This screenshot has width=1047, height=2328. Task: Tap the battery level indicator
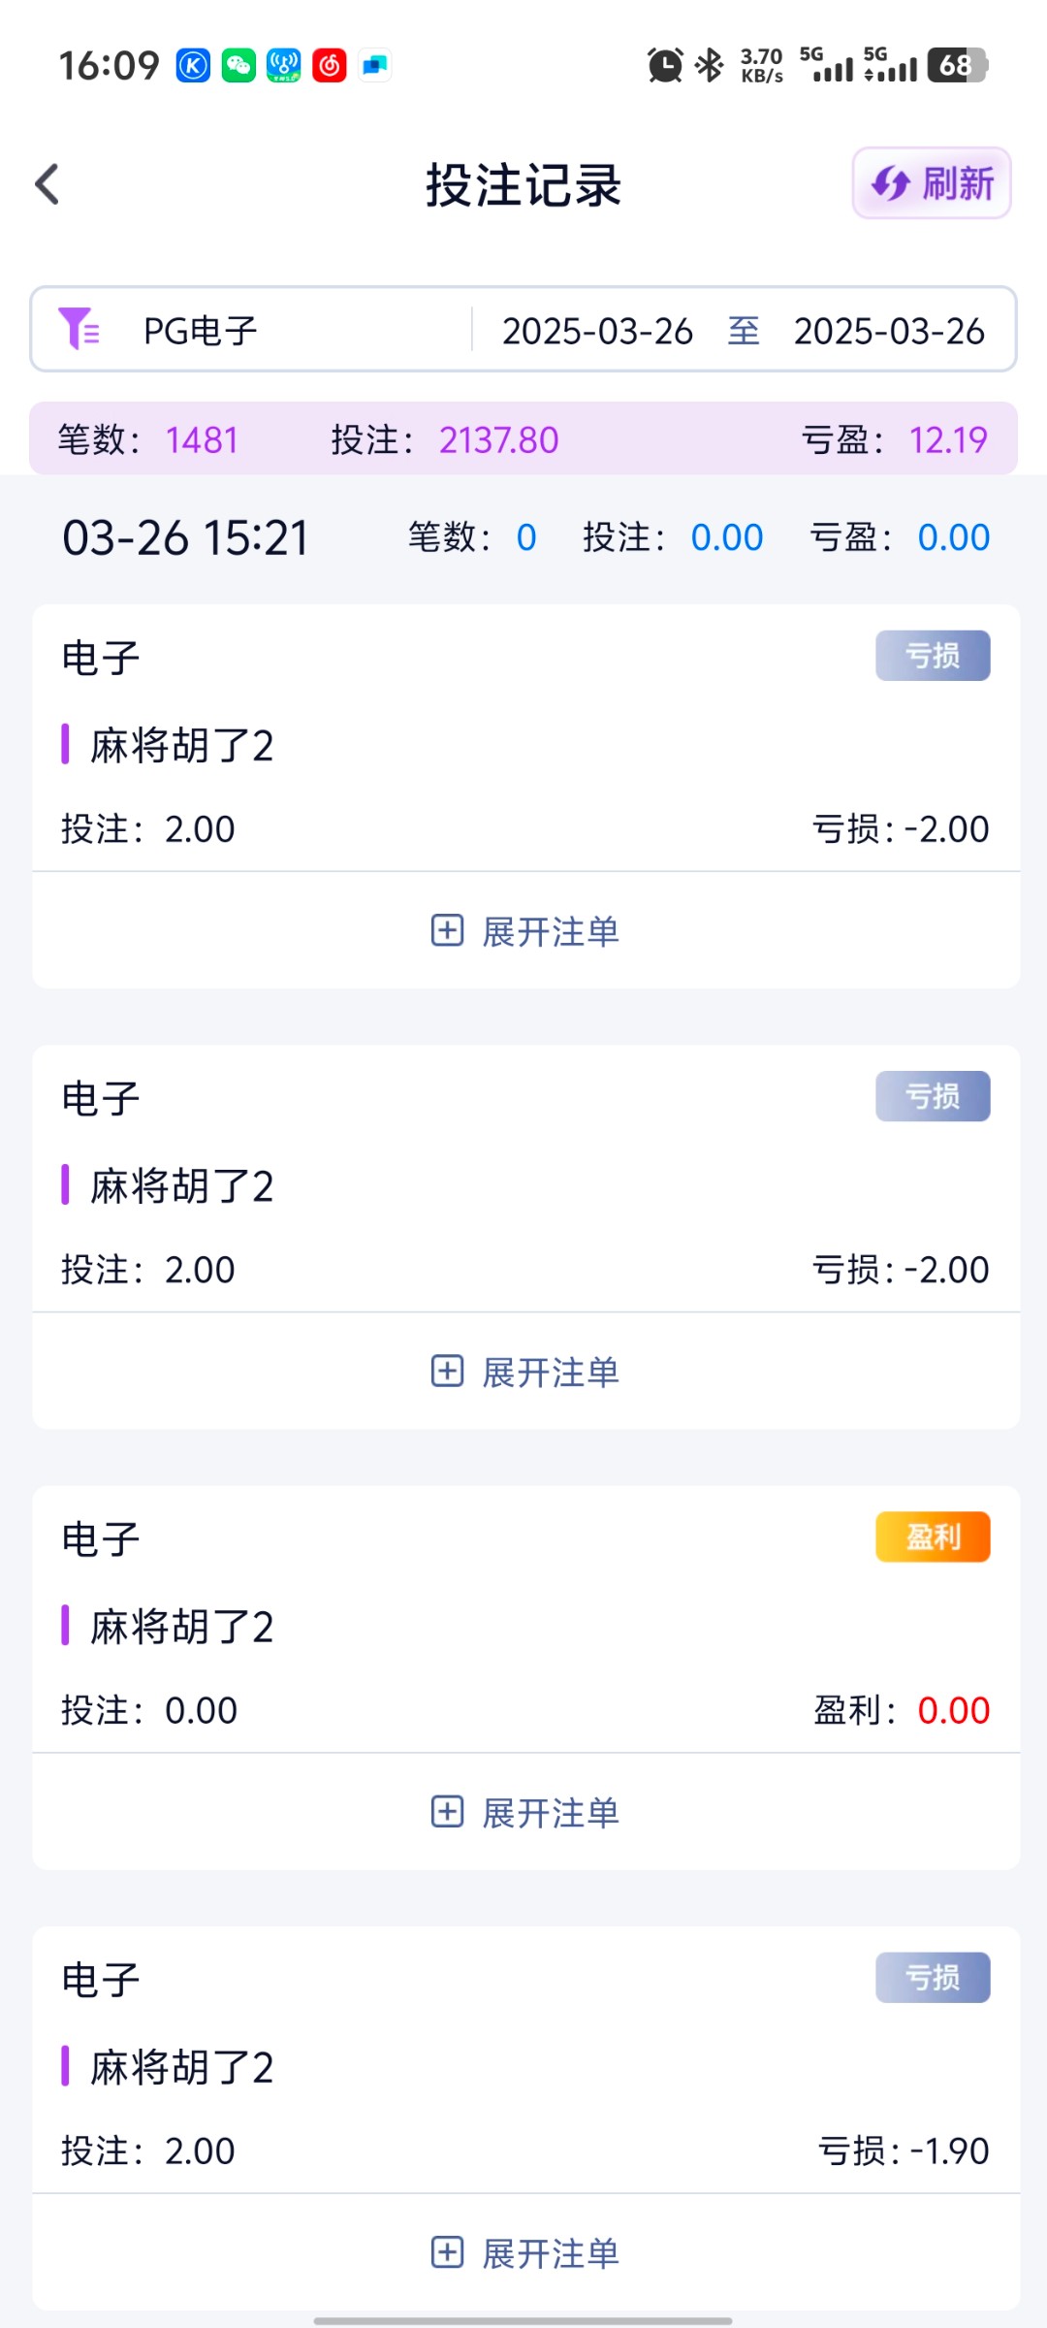[957, 66]
